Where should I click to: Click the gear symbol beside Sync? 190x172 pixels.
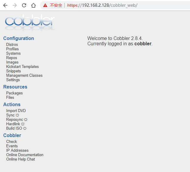tap(17, 115)
